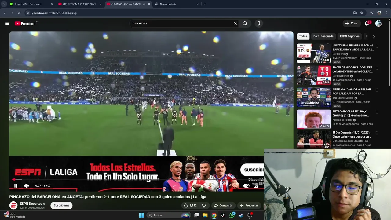Install app icon in address bar
The height and width of the screenshot is (220, 391).
pos(355,13)
